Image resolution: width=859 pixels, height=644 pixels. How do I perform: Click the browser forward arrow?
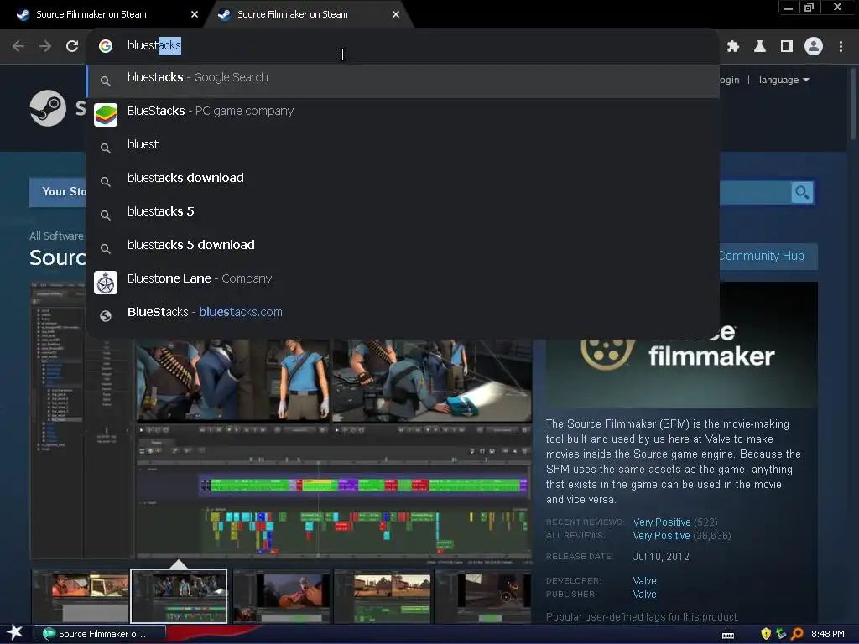45,46
